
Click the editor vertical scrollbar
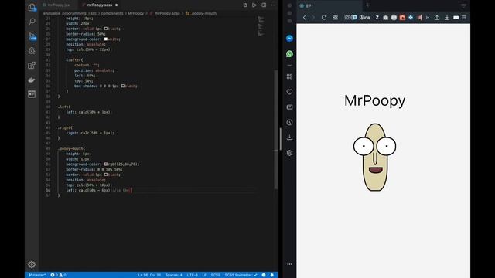tap(276, 129)
